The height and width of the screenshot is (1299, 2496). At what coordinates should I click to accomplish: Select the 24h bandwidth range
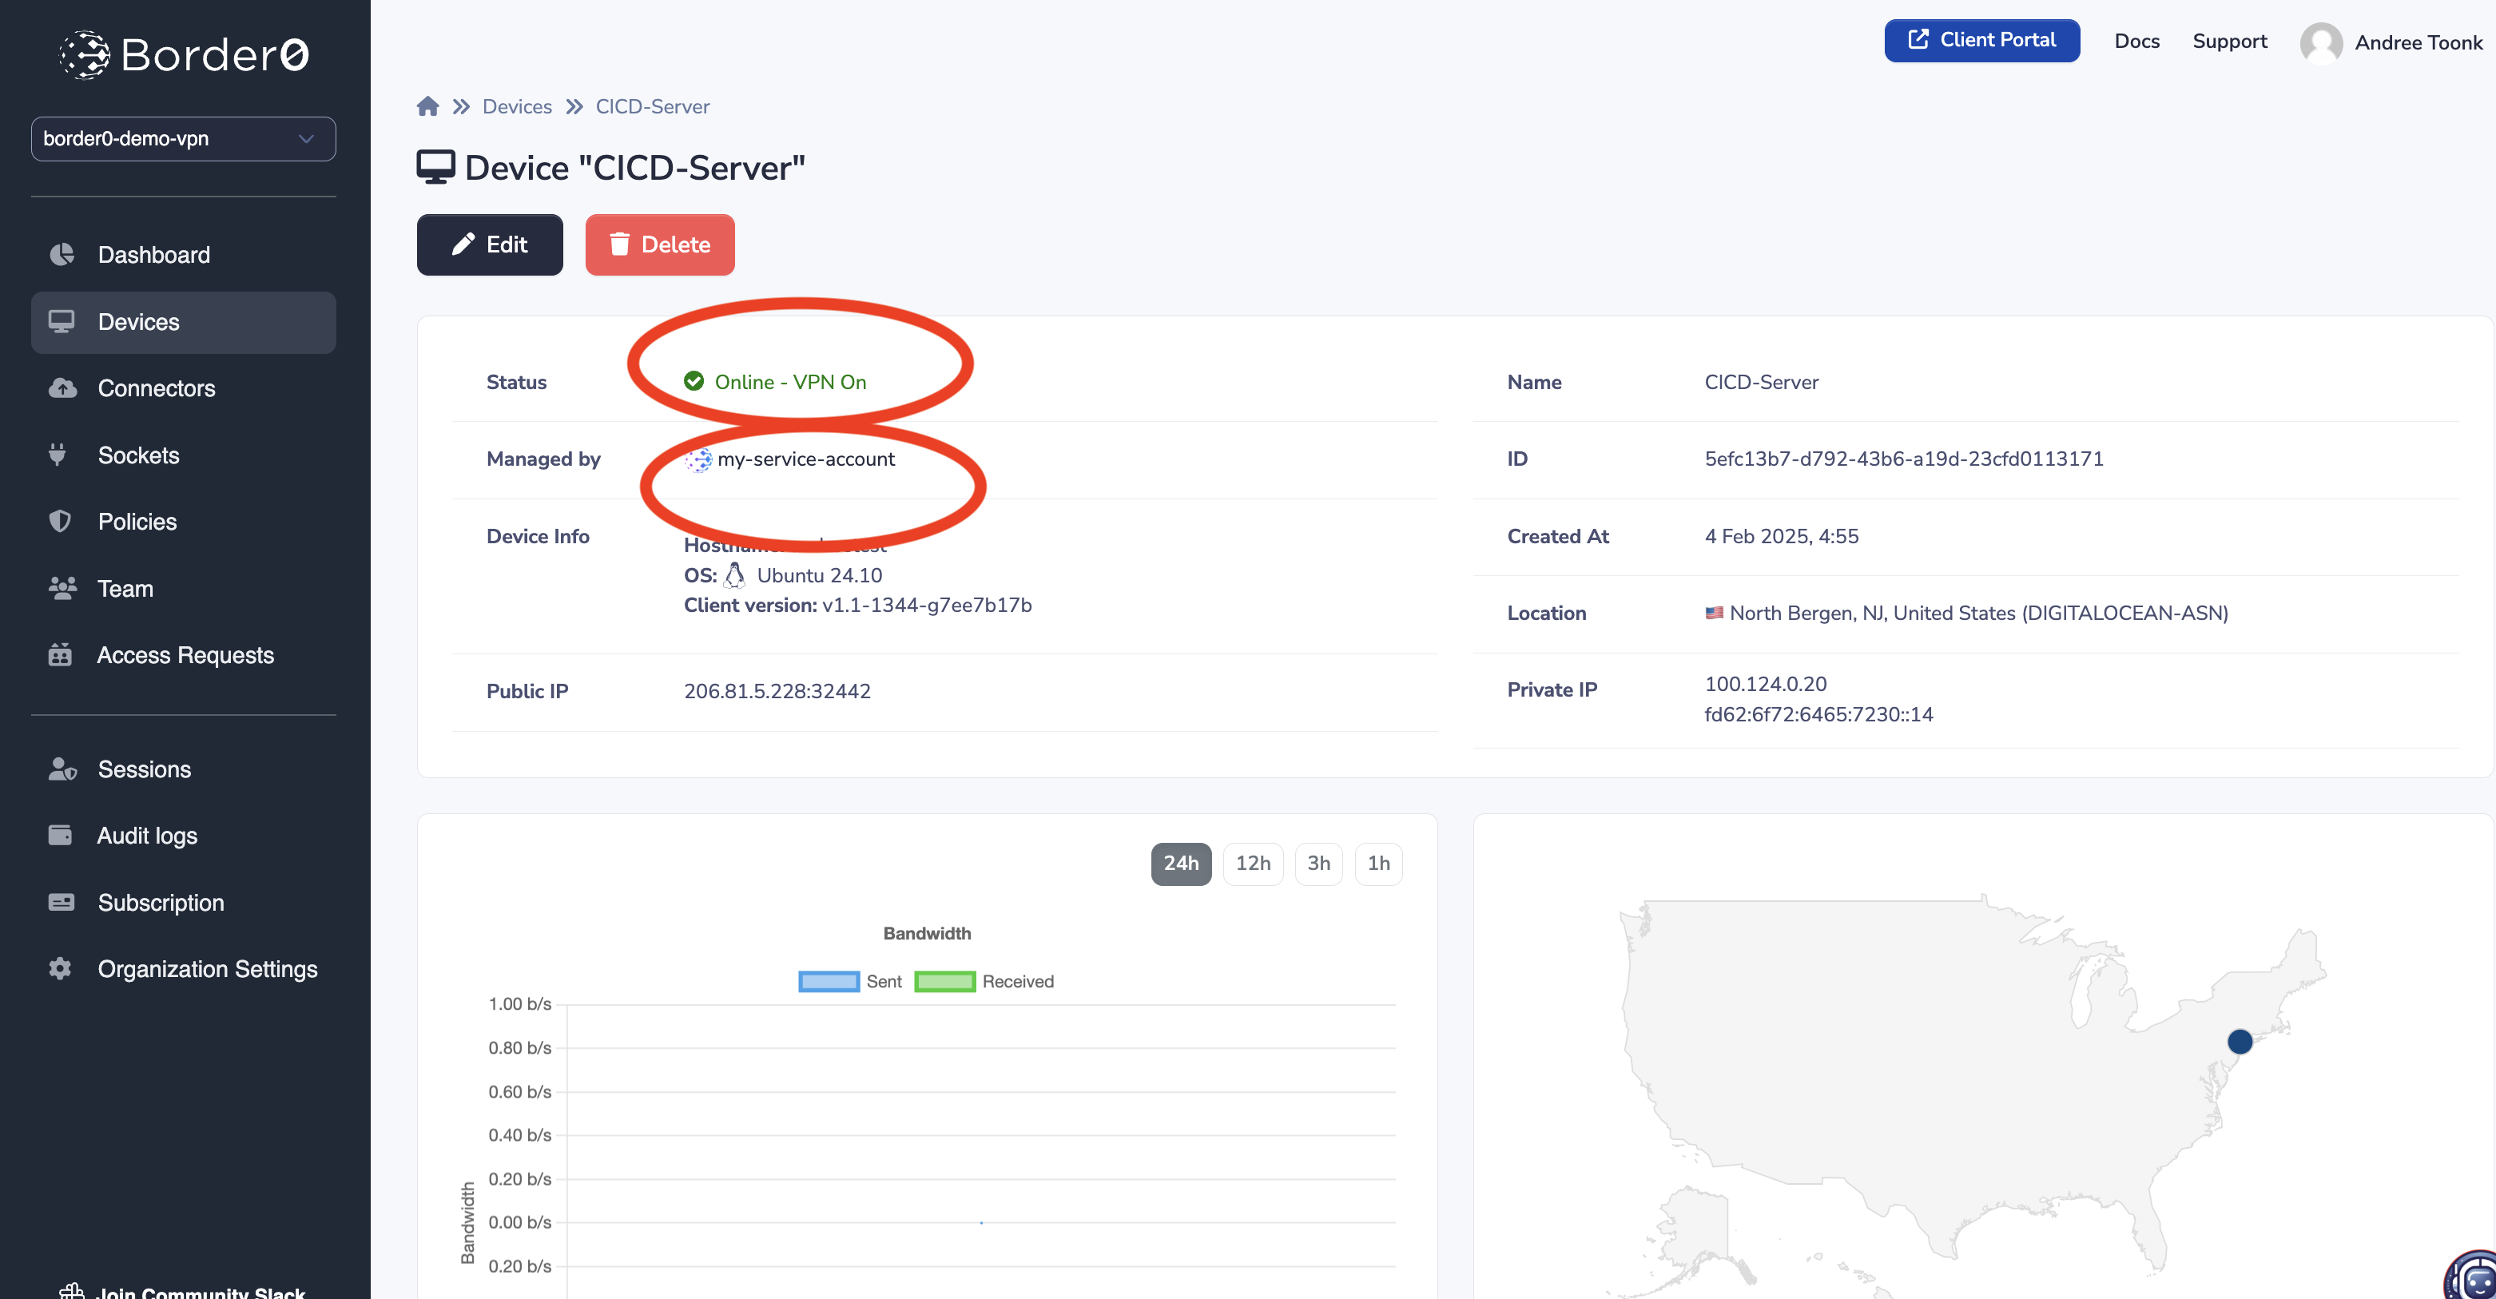pyautogui.click(x=1180, y=863)
